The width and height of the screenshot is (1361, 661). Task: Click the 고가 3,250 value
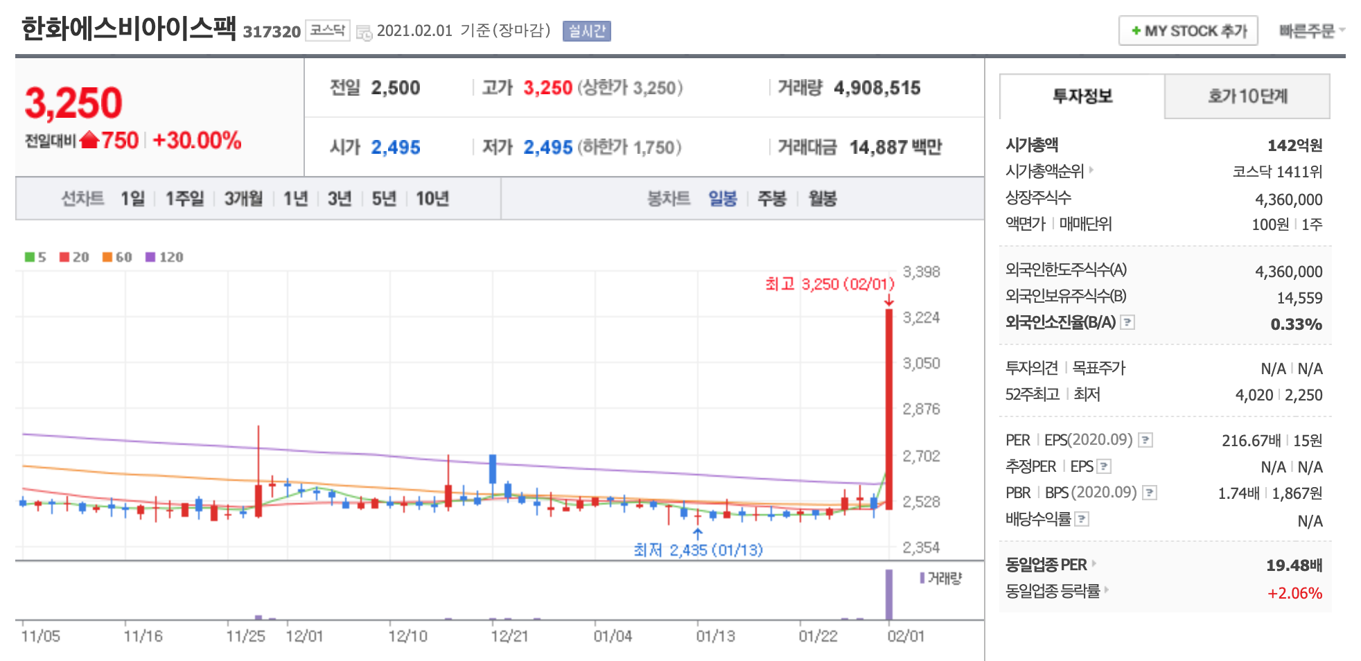pyautogui.click(x=548, y=88)
